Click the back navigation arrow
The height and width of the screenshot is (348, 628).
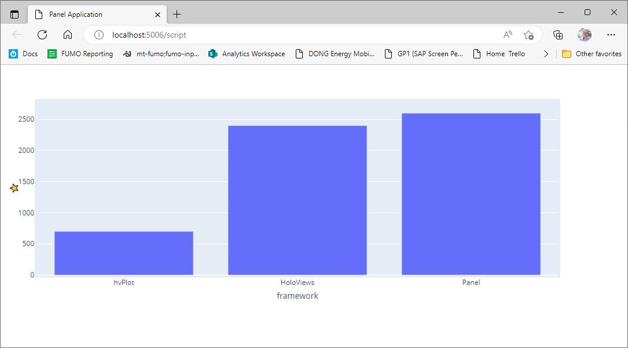pyautogui.click(x=16, y=35)
